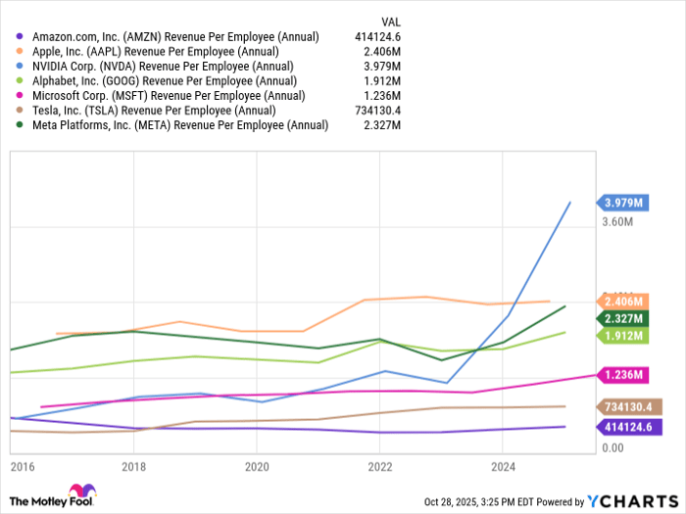Select Alphabet Revenue Per Employee legend label
This screenshot has height=514, width=686.
tap(165, 81)
